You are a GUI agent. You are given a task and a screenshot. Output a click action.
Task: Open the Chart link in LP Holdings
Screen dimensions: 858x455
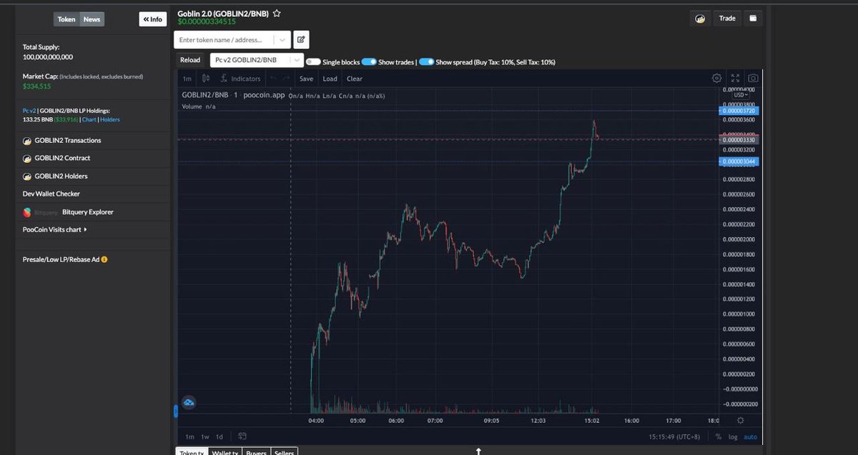tap(89, 119)
